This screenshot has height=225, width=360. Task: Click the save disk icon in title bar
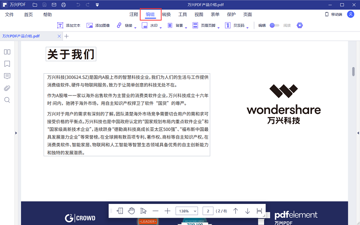tap(45, 5)
